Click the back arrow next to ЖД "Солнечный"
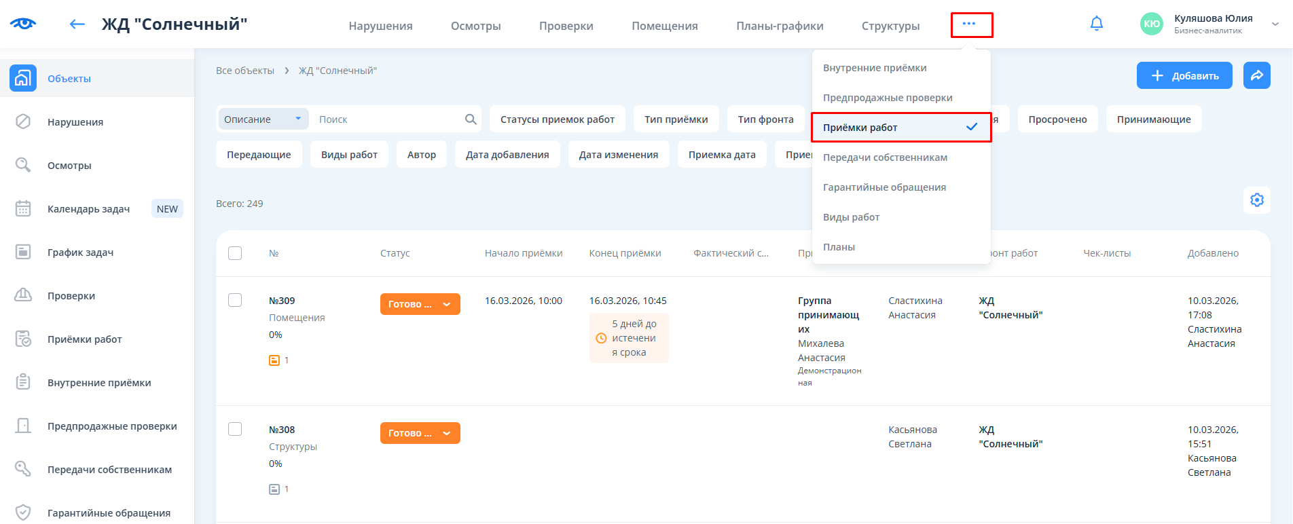The image size is (1293, 524). [77, 24]
